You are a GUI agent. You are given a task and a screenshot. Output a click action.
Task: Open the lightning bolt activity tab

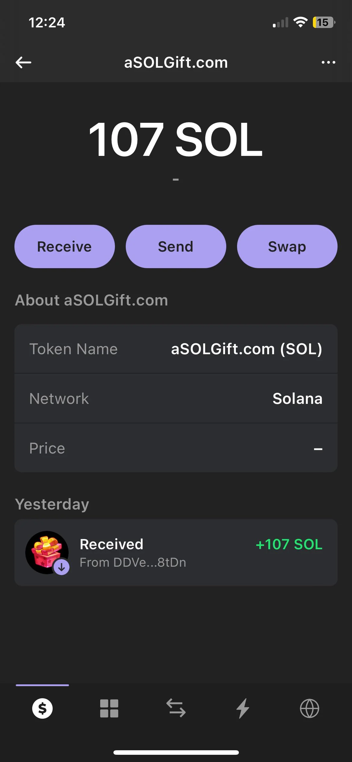point(243,708)
